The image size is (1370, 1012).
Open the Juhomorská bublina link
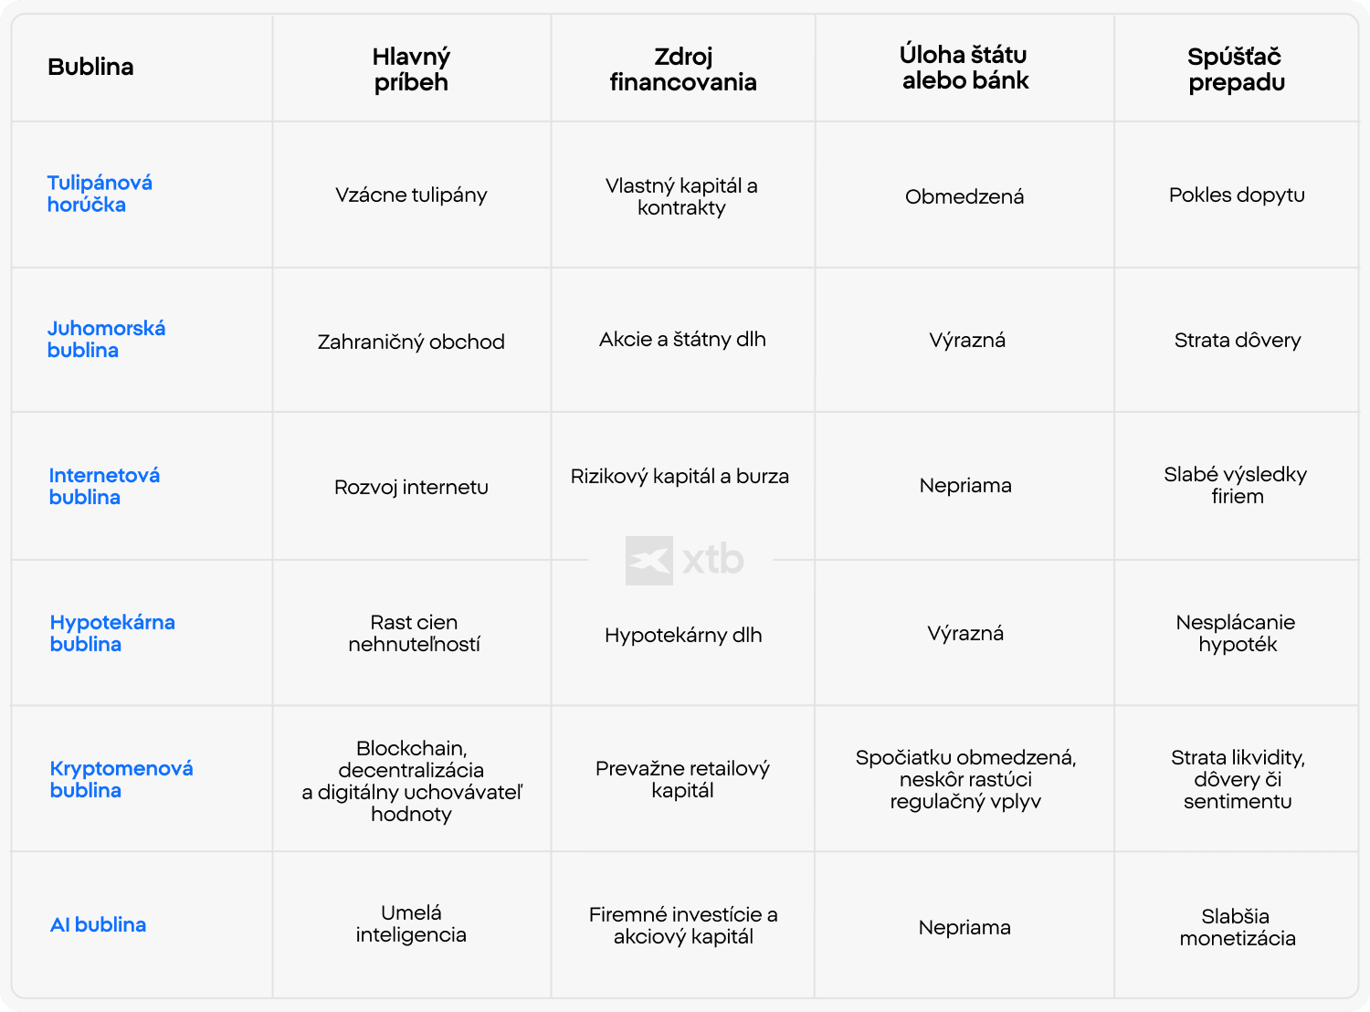pos(106,339)
